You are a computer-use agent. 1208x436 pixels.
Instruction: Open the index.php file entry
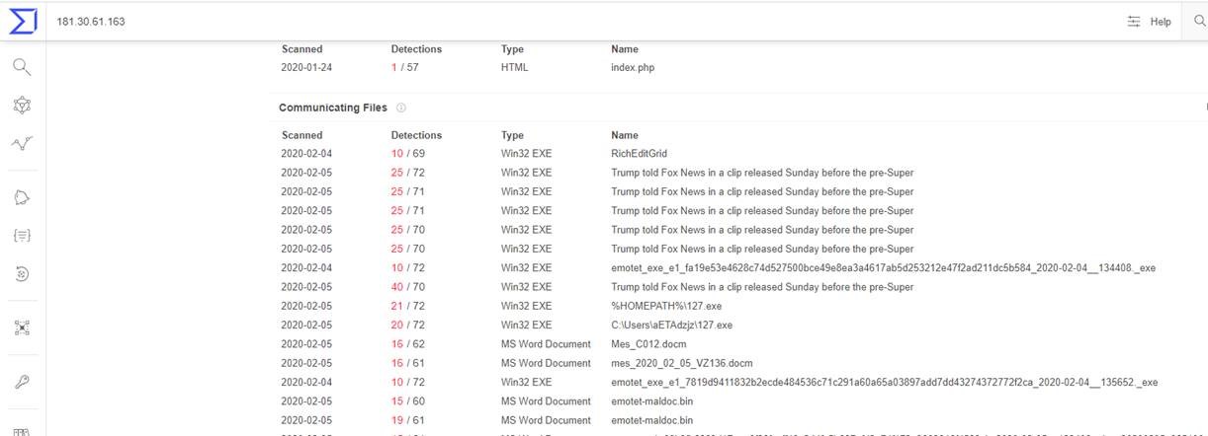(633, 68)
